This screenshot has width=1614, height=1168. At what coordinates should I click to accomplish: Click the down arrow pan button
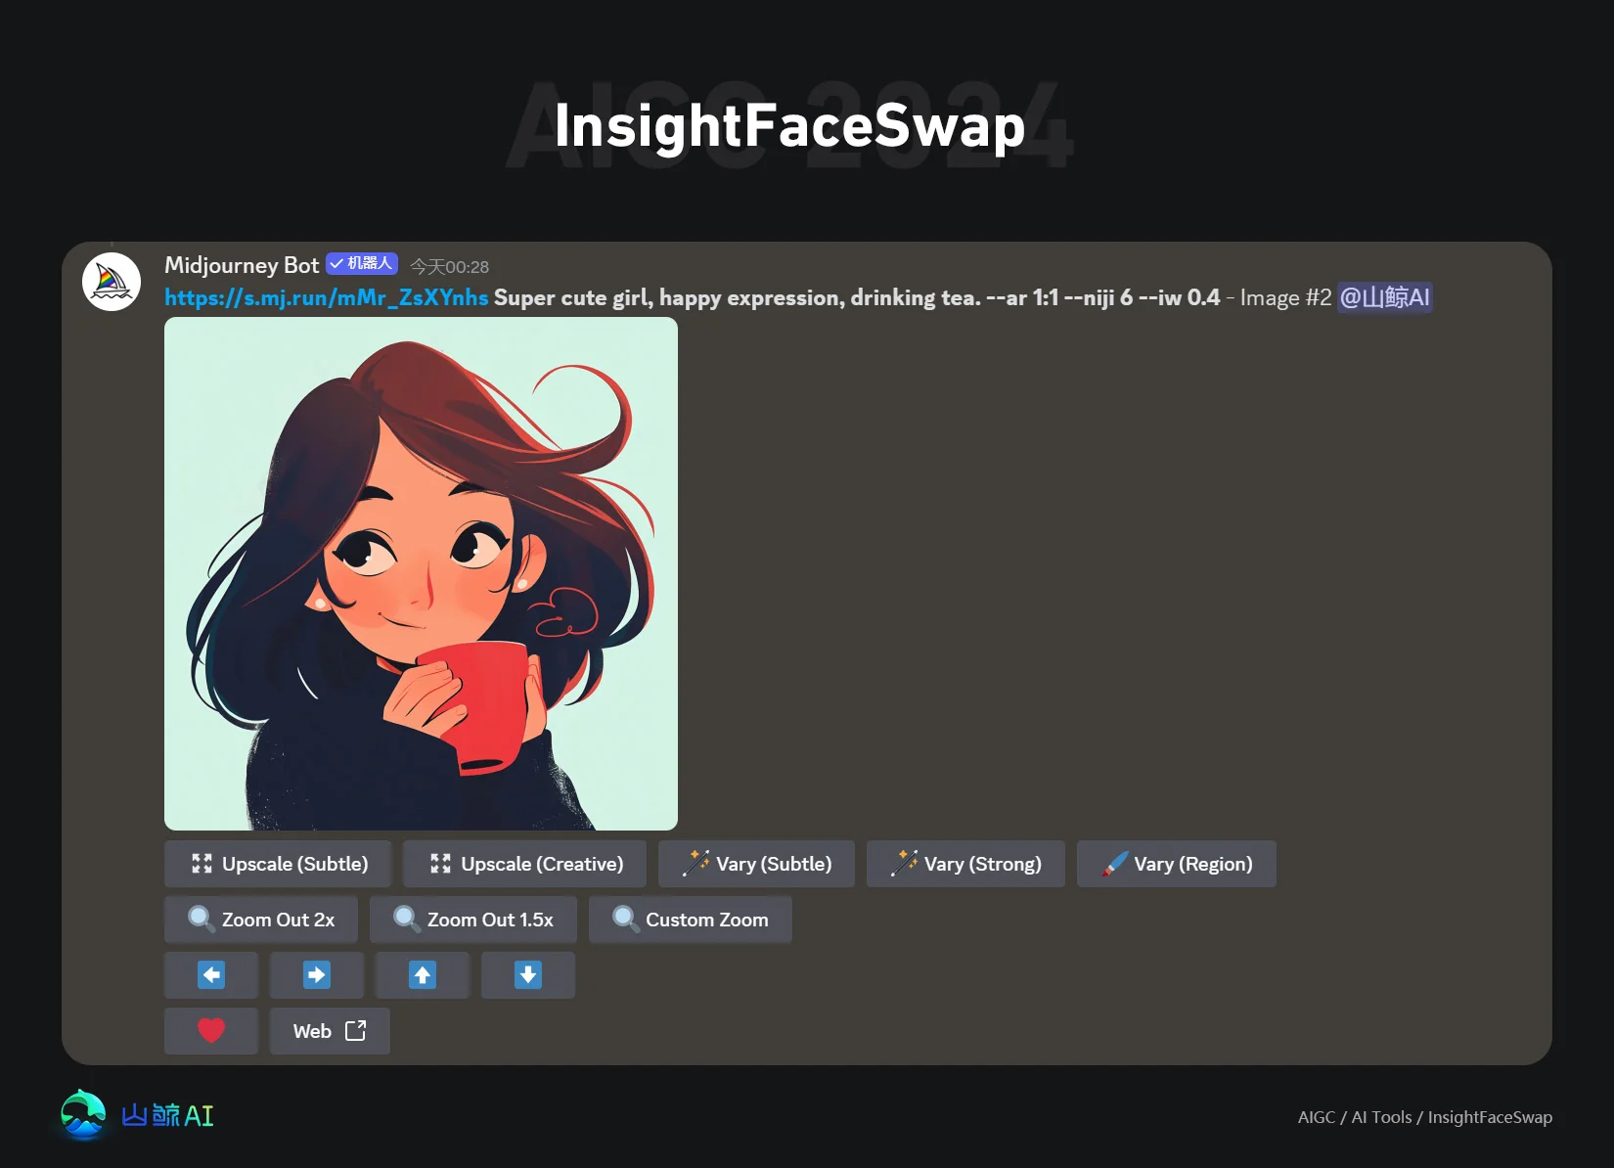tap(527, 975)
